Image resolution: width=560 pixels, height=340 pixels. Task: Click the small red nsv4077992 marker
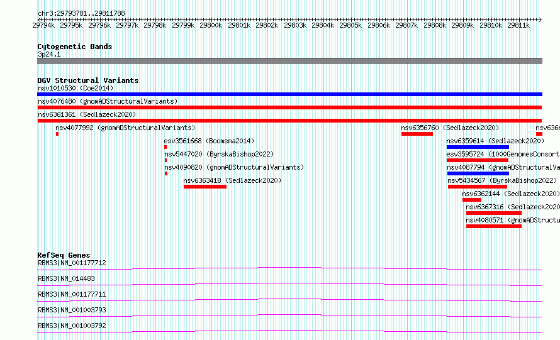57,134
